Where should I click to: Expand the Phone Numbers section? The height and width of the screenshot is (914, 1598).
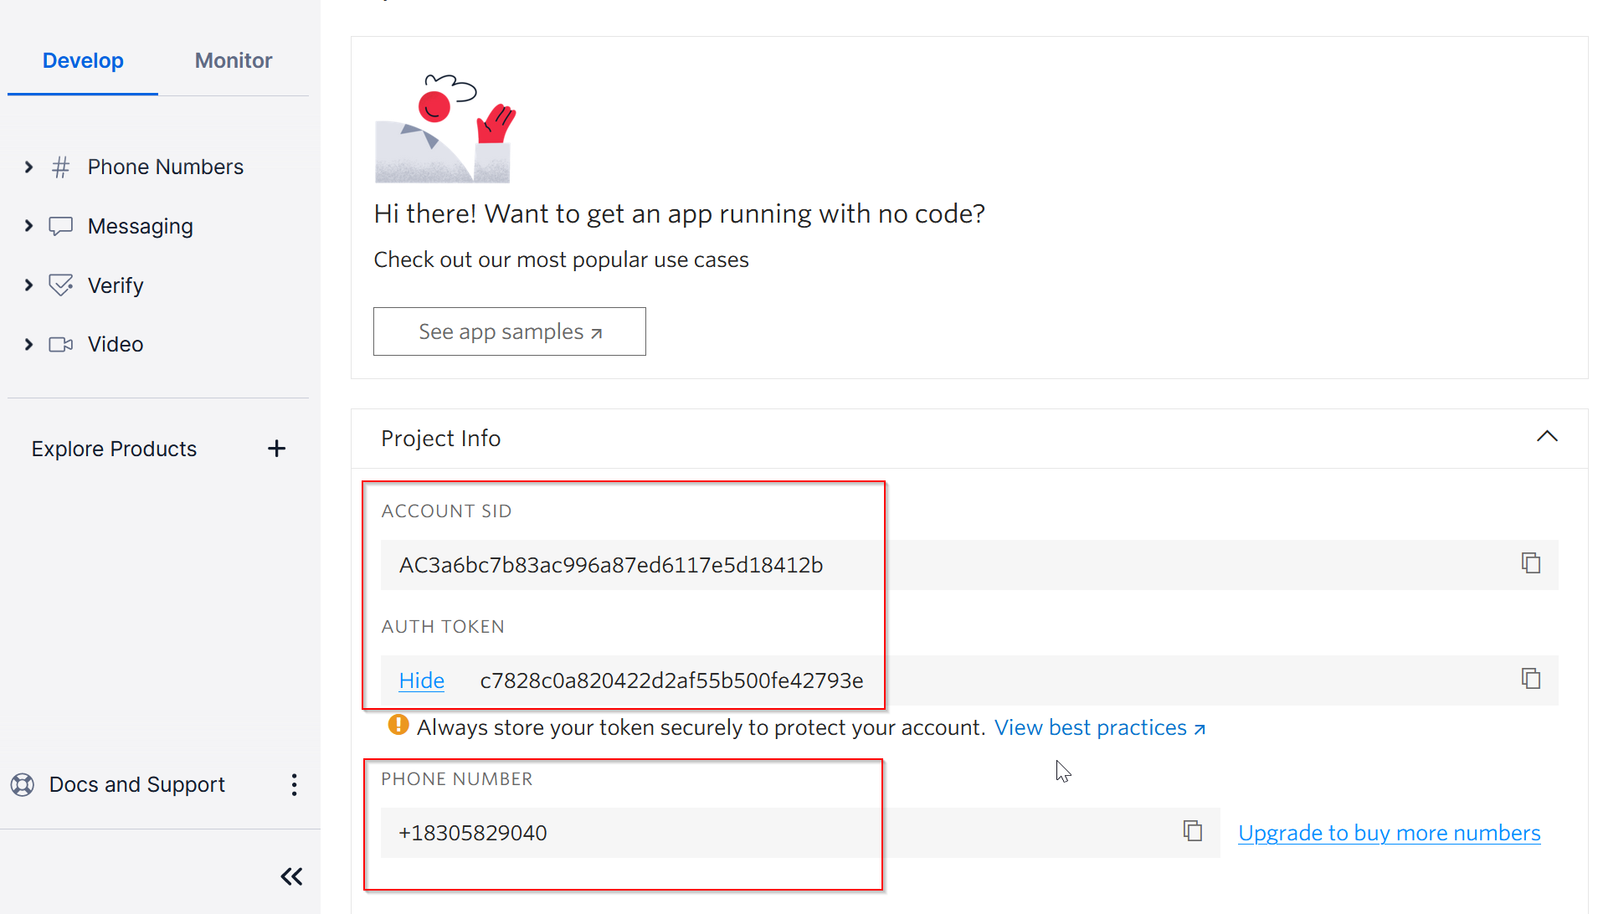coord(29,167)
